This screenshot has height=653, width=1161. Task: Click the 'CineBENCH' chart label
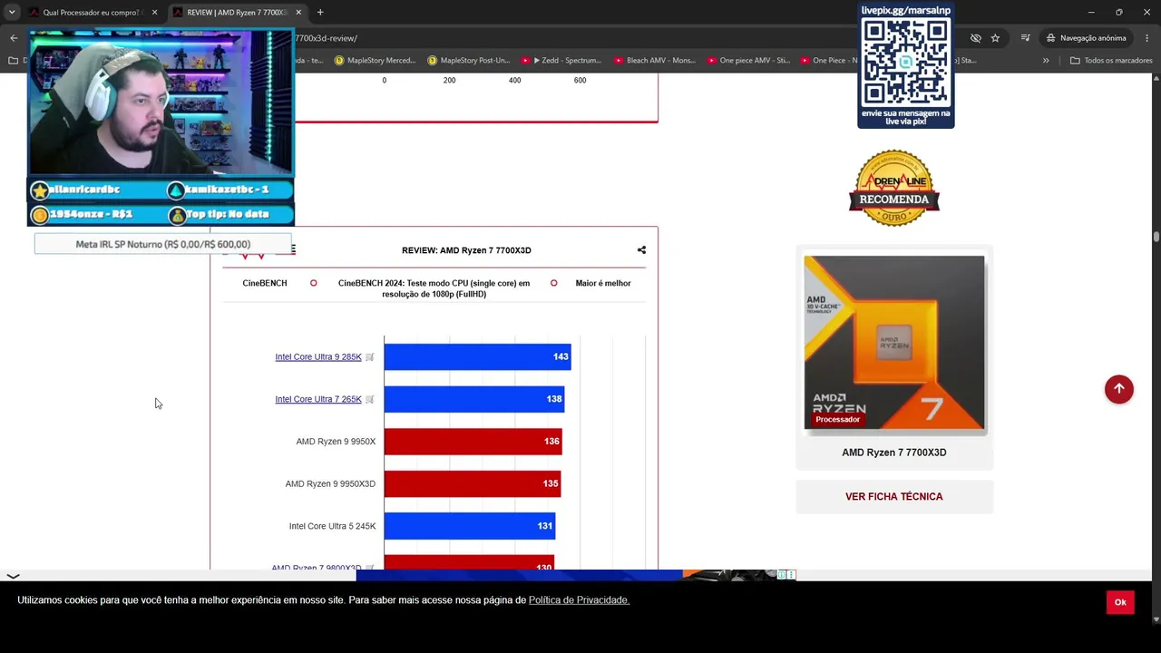[x=265, y=283]
